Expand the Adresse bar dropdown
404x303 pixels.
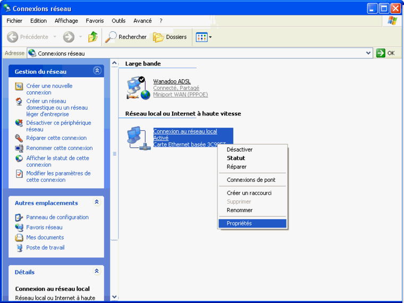coord(368,53)
